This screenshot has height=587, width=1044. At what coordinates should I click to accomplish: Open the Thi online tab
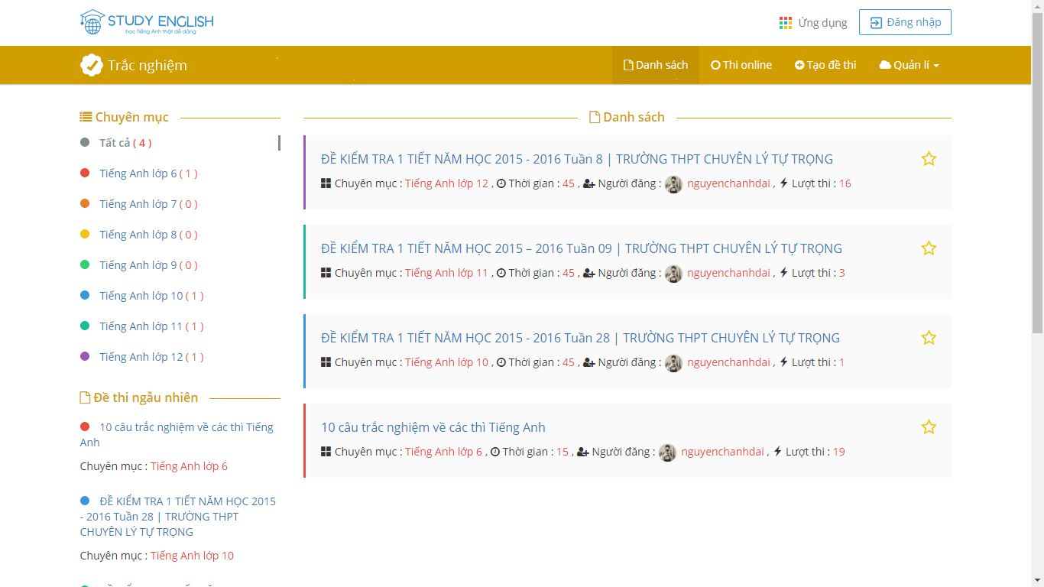[x=741, y=65]
